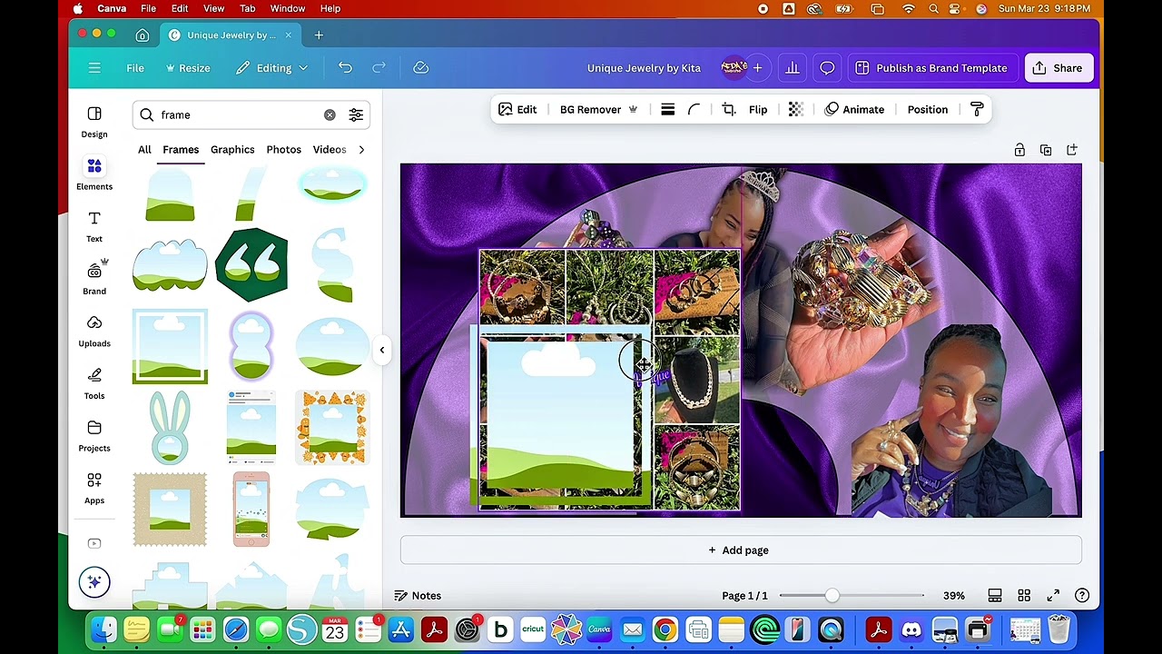Select the All results tab

point(144,150)
